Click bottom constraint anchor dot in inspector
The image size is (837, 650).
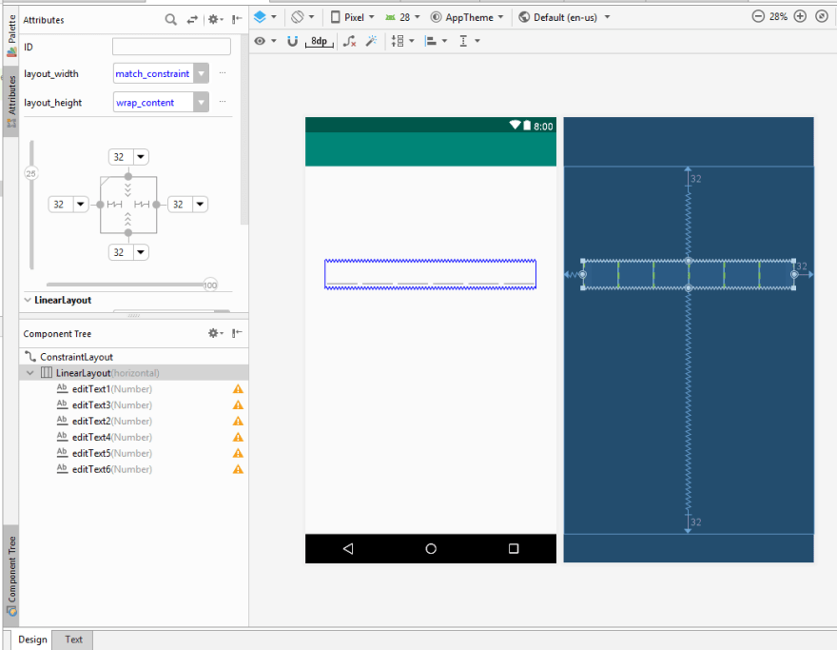[128, 233]
